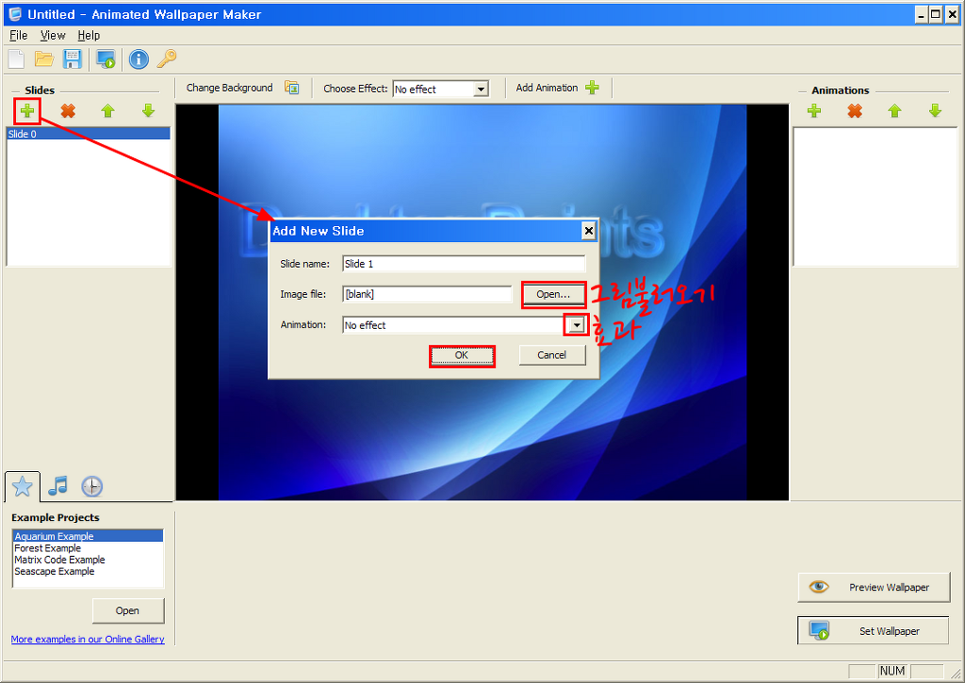Move animation up in Animations panel
This screenshot has height=683, width=965.
(x=895, y=111)
